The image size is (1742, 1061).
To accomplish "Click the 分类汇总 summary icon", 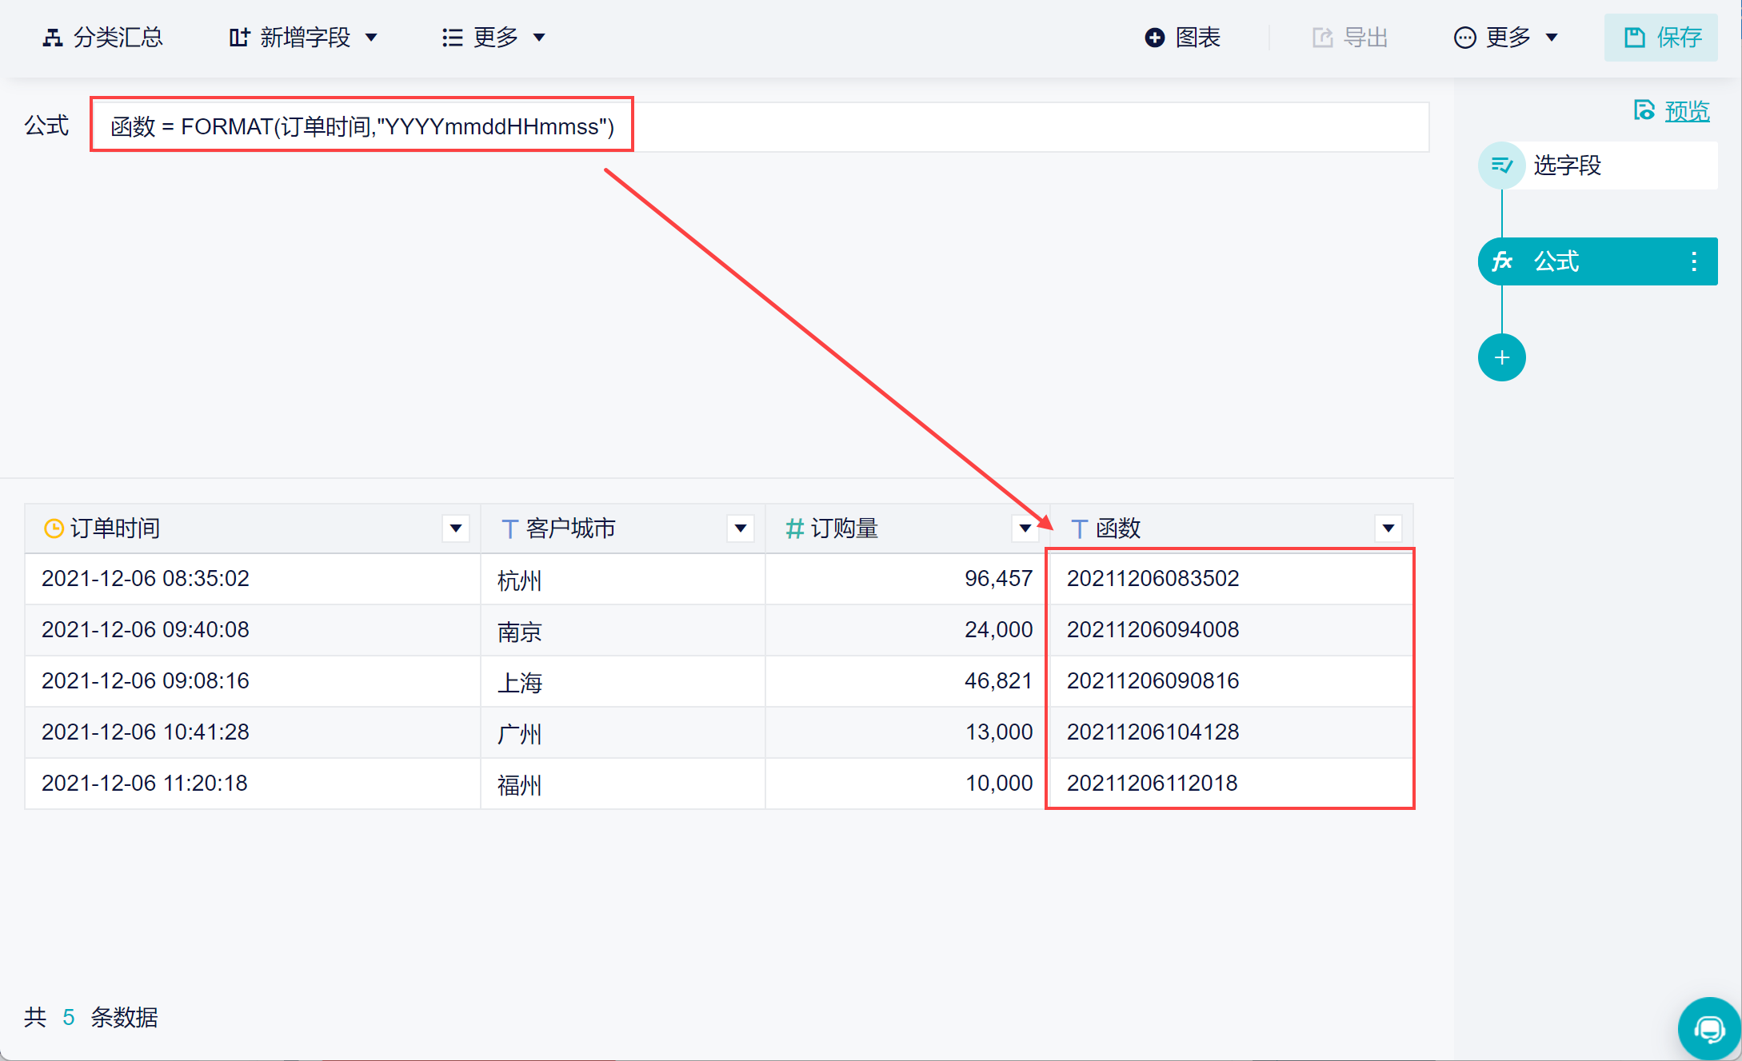I will coord(53,38).
